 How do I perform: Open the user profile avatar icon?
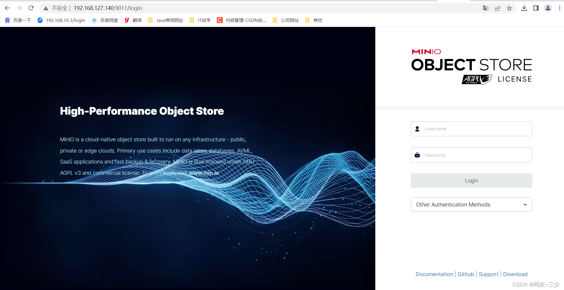tap(548, 8)
